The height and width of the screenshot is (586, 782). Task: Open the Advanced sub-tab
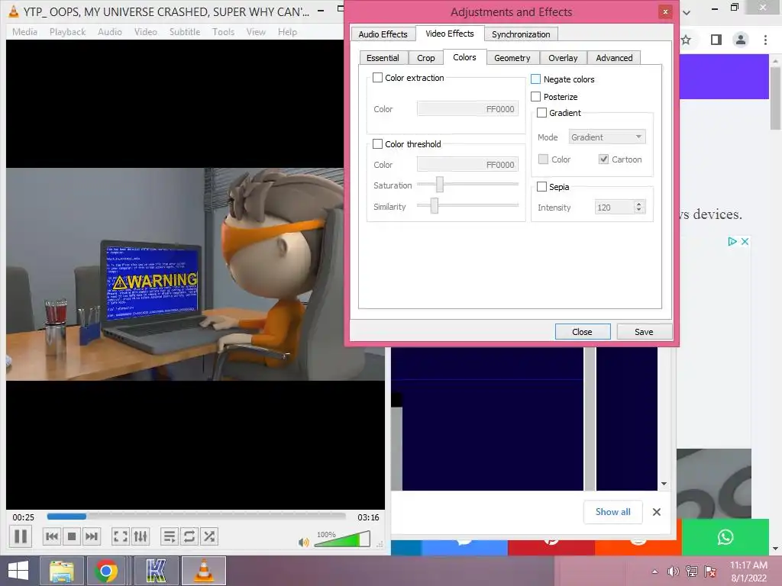click(614, 58)
